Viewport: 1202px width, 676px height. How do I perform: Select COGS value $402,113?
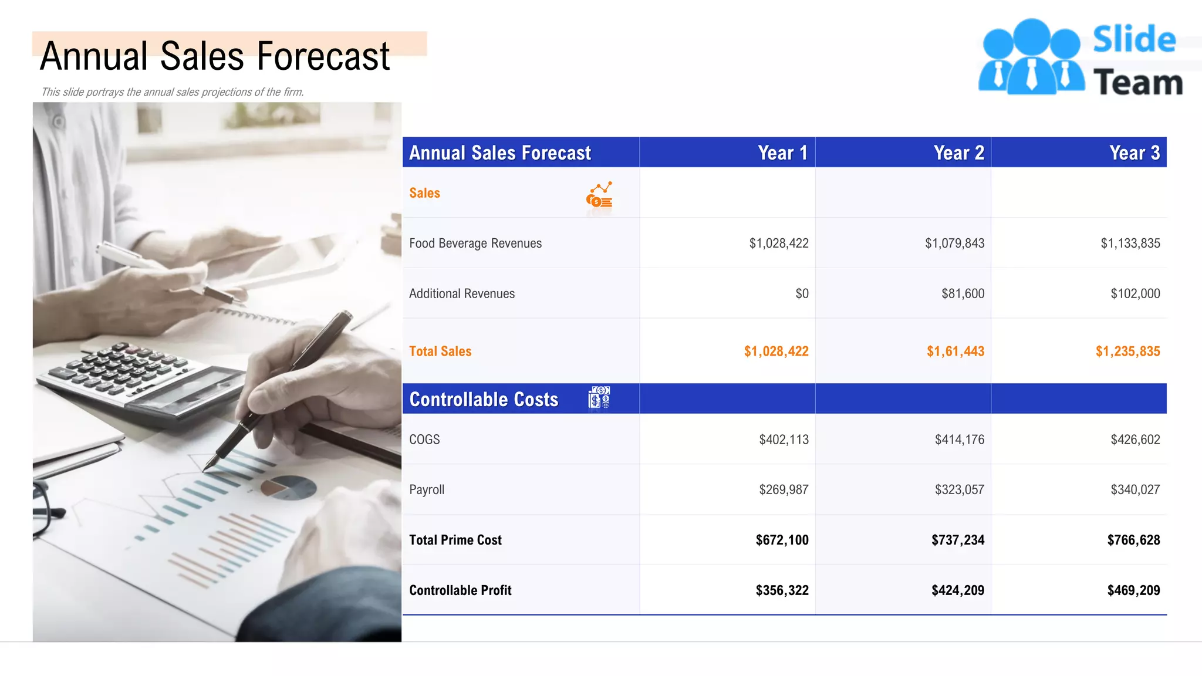click(784, 440)
